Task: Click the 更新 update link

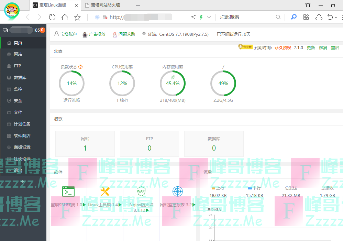Action: [x=311, y=48]
